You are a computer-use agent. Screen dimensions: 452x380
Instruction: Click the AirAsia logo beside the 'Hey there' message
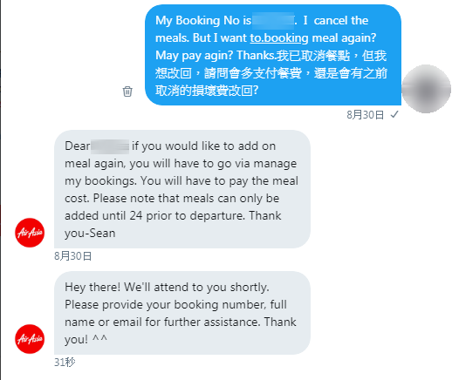pyautogui.click(x=30, y=339)
